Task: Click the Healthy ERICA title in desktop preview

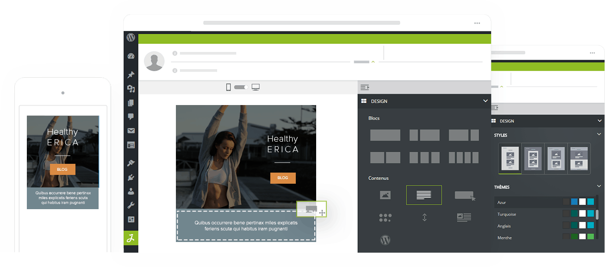Action: click(x=283, y=144)
